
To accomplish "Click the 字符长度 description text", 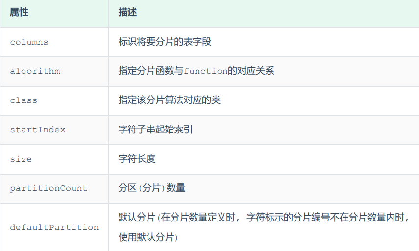I will tap(137, 159).
